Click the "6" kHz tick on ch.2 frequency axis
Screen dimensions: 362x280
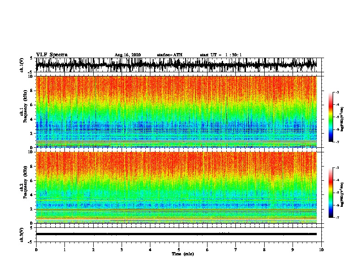[x=32, y=181]
